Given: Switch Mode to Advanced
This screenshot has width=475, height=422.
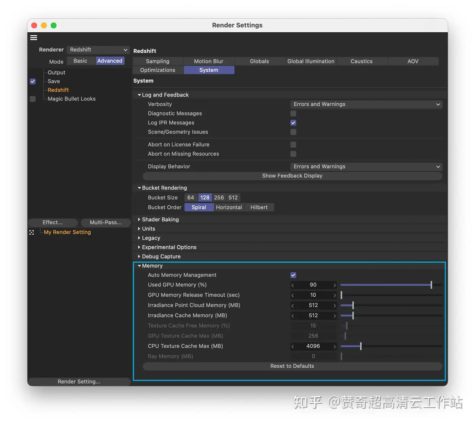Looking at the screenshot, I should (x=110, y=61).
